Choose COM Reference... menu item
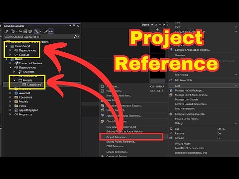Screen dimensions: 239x179 click(x=116, y=146)
